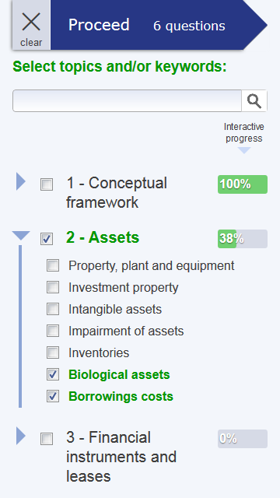280x498 pixels.
Task: Expand Financial instruments and leases topic
Action: [x=21, y=436]
